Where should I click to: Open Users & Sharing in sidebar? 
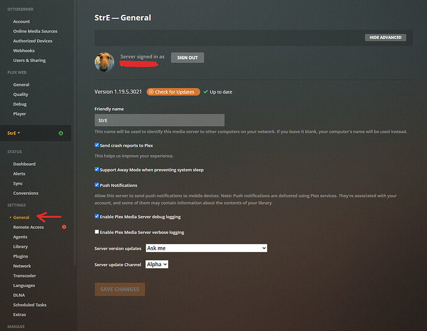[30, 61]
